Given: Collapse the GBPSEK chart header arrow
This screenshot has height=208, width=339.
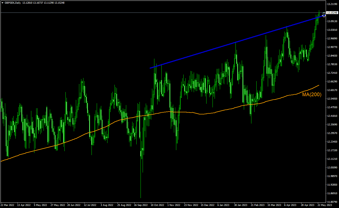Looking at the screenshot, I should [x=3, y=3].
